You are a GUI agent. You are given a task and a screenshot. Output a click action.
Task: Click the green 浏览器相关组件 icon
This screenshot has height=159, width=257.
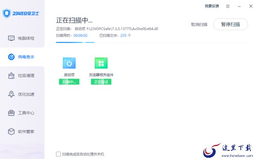point(101,63)
